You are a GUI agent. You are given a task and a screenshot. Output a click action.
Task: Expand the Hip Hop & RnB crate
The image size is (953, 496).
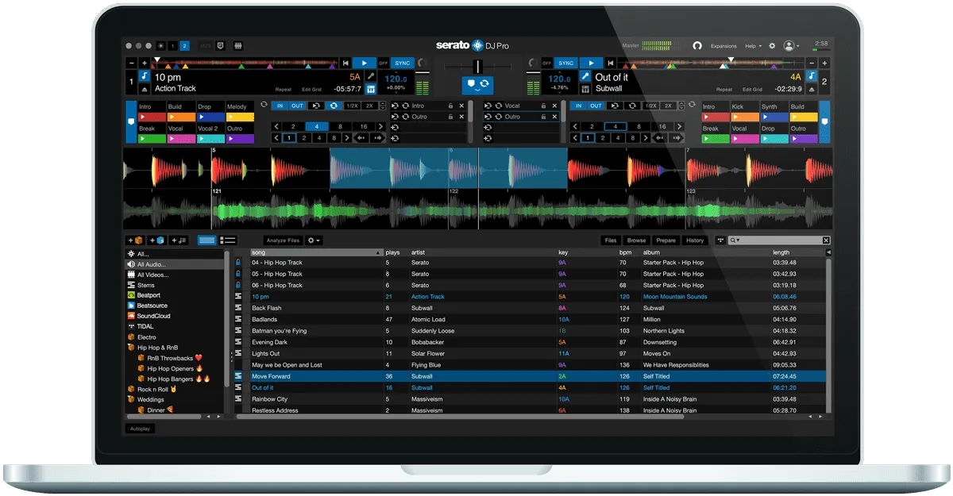128,347
